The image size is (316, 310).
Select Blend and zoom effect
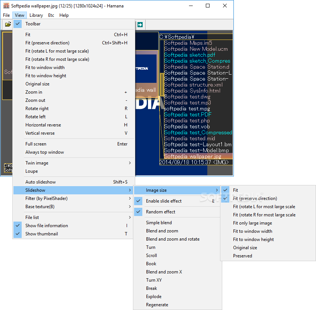177,231
